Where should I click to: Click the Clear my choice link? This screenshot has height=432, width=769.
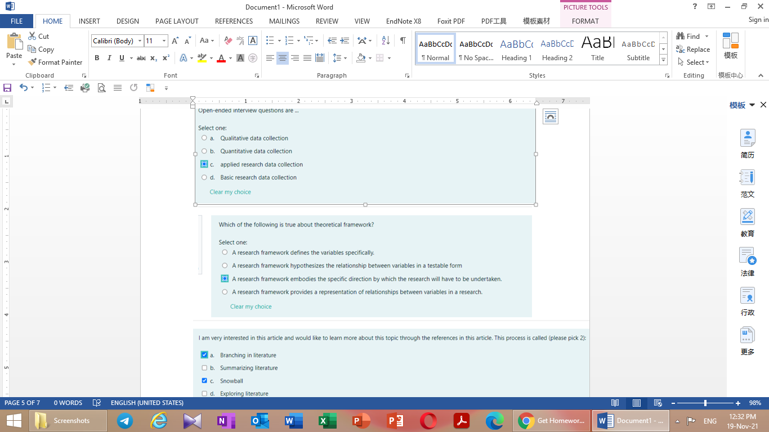coord(230,192)
